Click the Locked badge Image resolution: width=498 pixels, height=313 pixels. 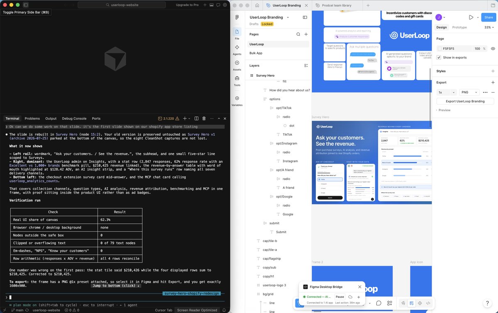tap(267, 24)
